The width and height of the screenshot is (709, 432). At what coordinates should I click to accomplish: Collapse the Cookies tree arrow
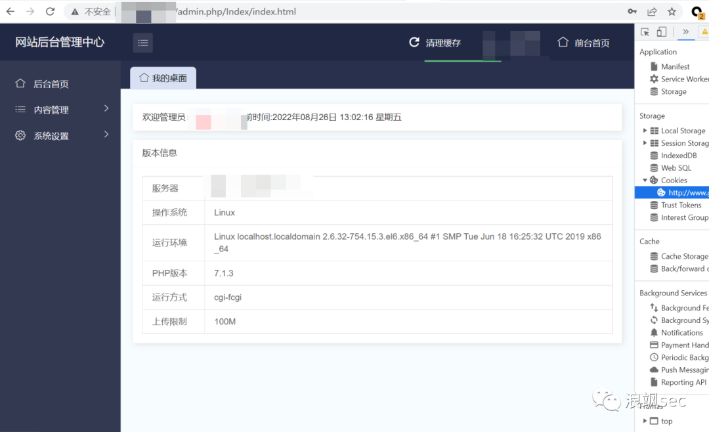click(645, 180)
